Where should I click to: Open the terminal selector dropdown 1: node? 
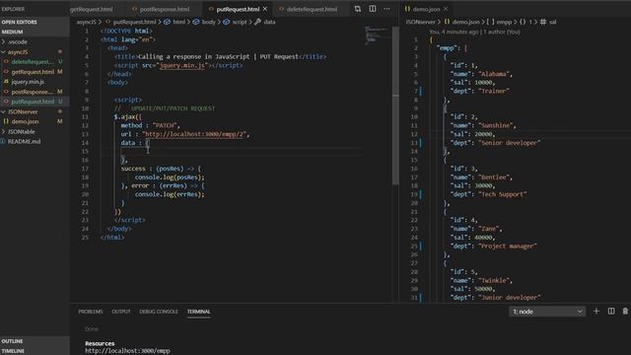(547, 312)
